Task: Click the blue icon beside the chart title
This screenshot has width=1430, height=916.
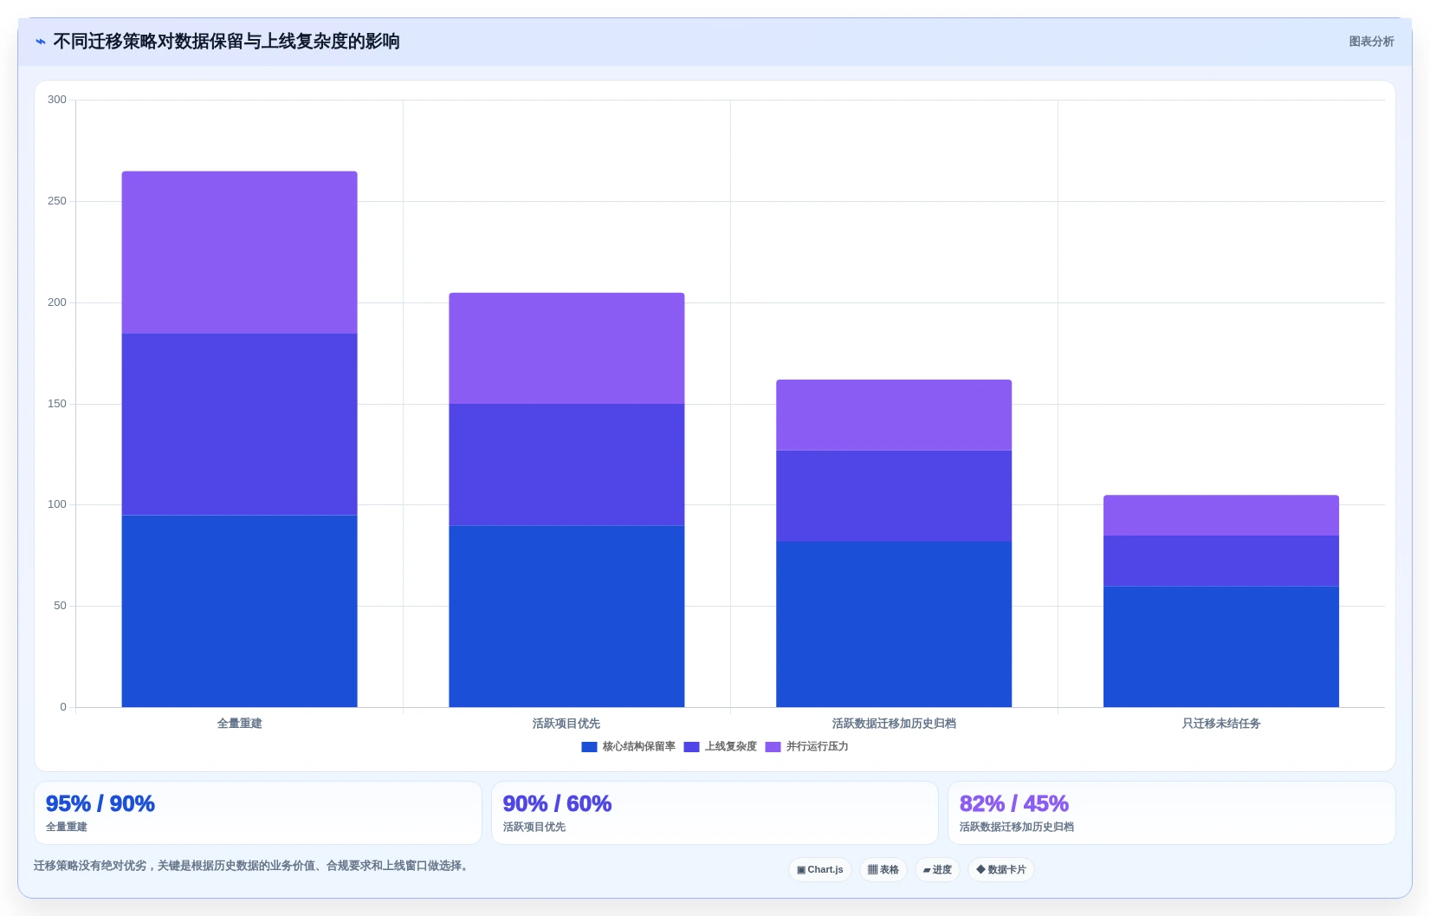Action: point(41,42)
